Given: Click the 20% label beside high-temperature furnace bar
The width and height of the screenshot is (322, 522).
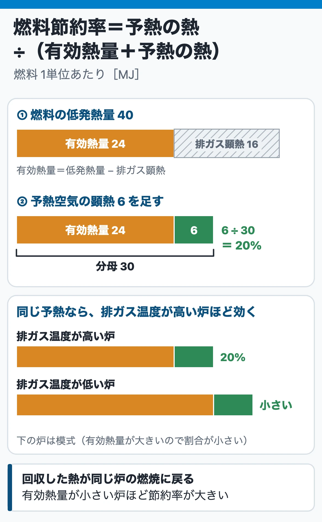Looking at the screenshot, I should (233, 357).
